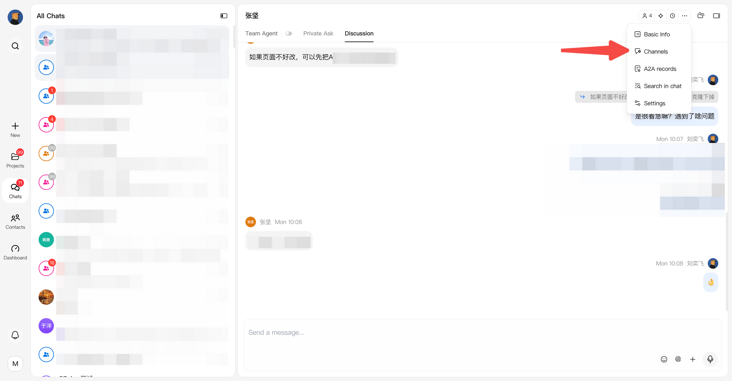Go to Contacts in the sidebar

click(x=15, y=221)
